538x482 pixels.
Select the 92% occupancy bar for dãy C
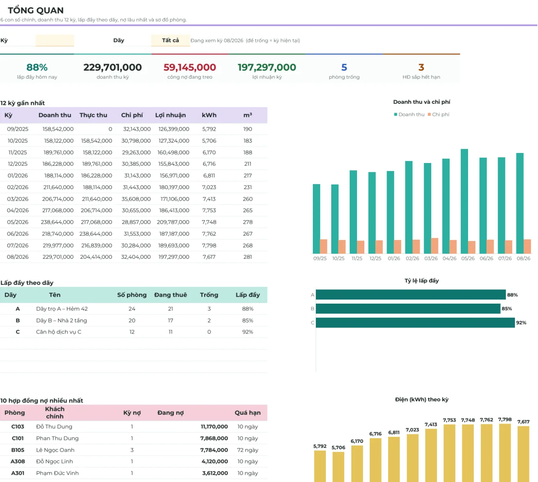(415, 322)
